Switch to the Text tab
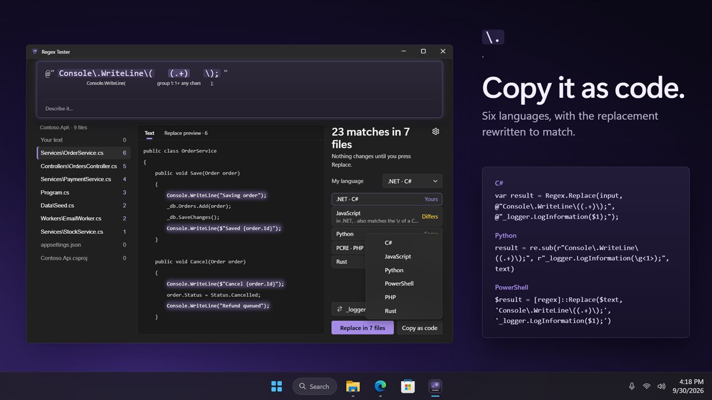Screen dimensions: 712x400 point(150,133)
